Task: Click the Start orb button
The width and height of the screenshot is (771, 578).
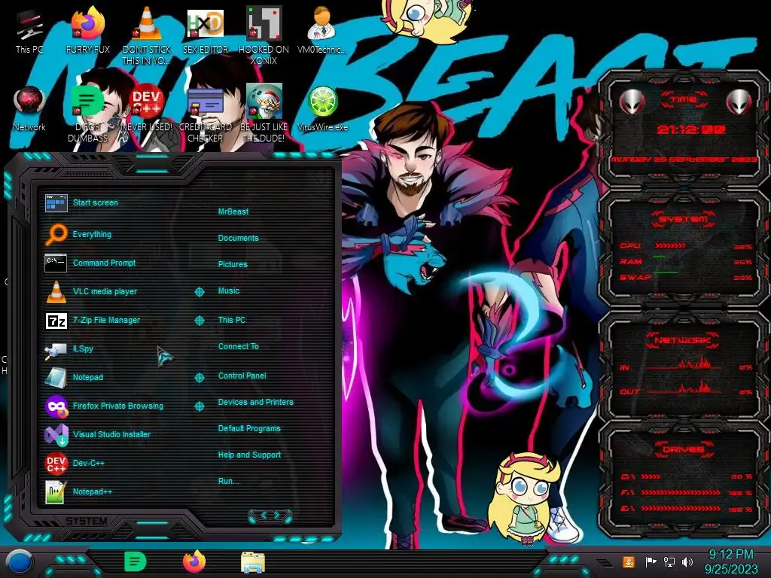Action: (x=20, y=561)
